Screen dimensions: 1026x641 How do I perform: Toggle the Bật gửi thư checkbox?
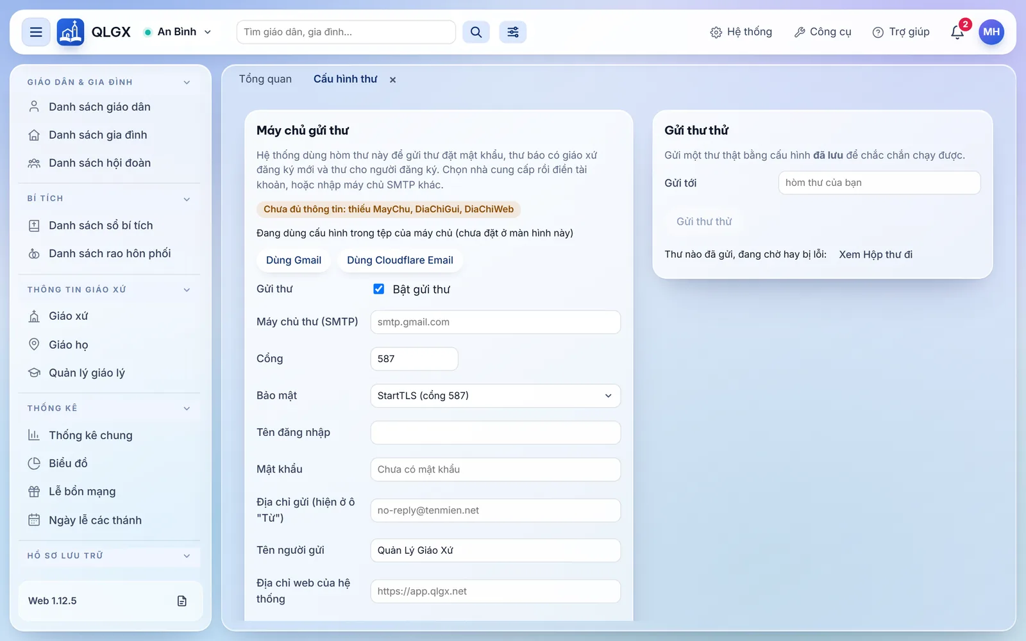379,289
